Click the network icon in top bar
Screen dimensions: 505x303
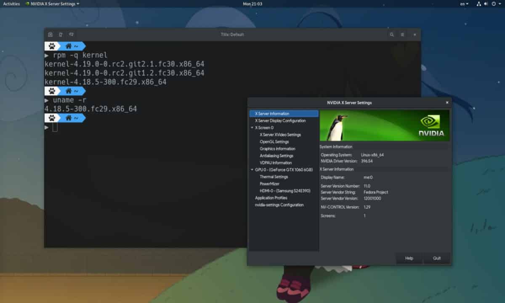click(479, 4)
